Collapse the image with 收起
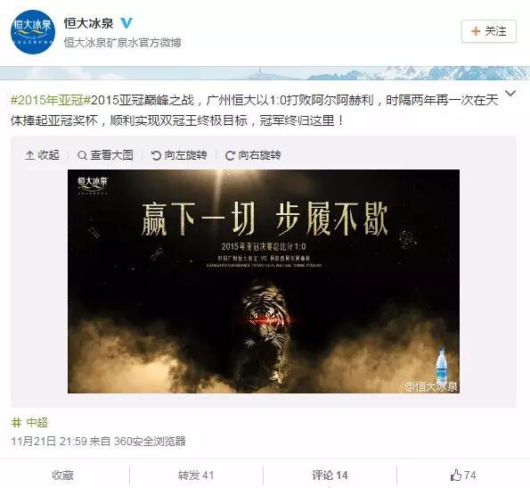Screen dimensions: 530x488 (x=42, y=155)
